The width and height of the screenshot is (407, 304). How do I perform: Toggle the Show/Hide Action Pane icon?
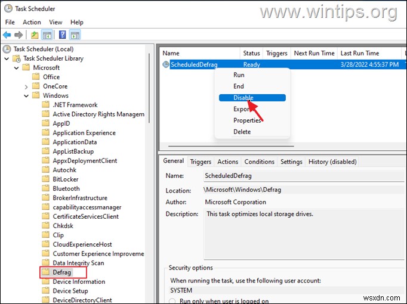(75, 35)
